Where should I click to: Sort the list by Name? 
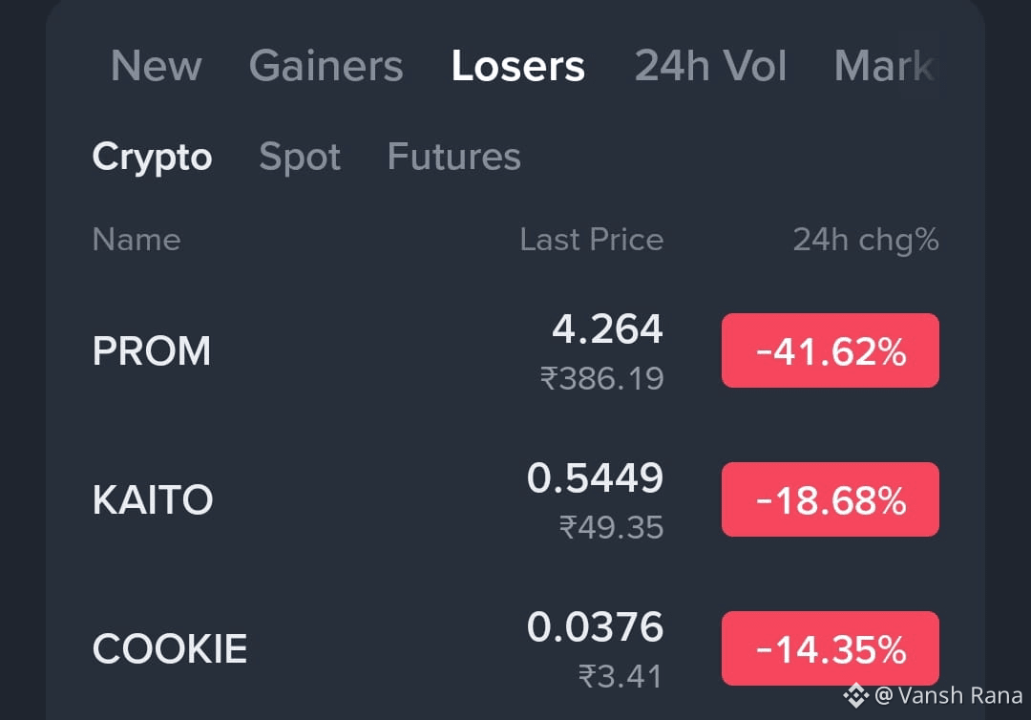tap(137, 240)
